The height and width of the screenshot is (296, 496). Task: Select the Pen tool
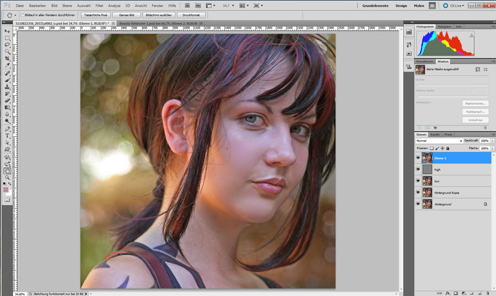[x=7, y=129]
